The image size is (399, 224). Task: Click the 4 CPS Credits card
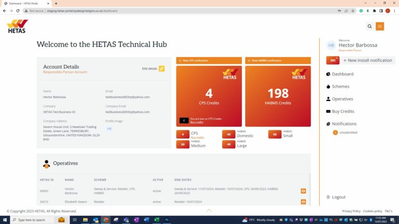click(209, 96)
